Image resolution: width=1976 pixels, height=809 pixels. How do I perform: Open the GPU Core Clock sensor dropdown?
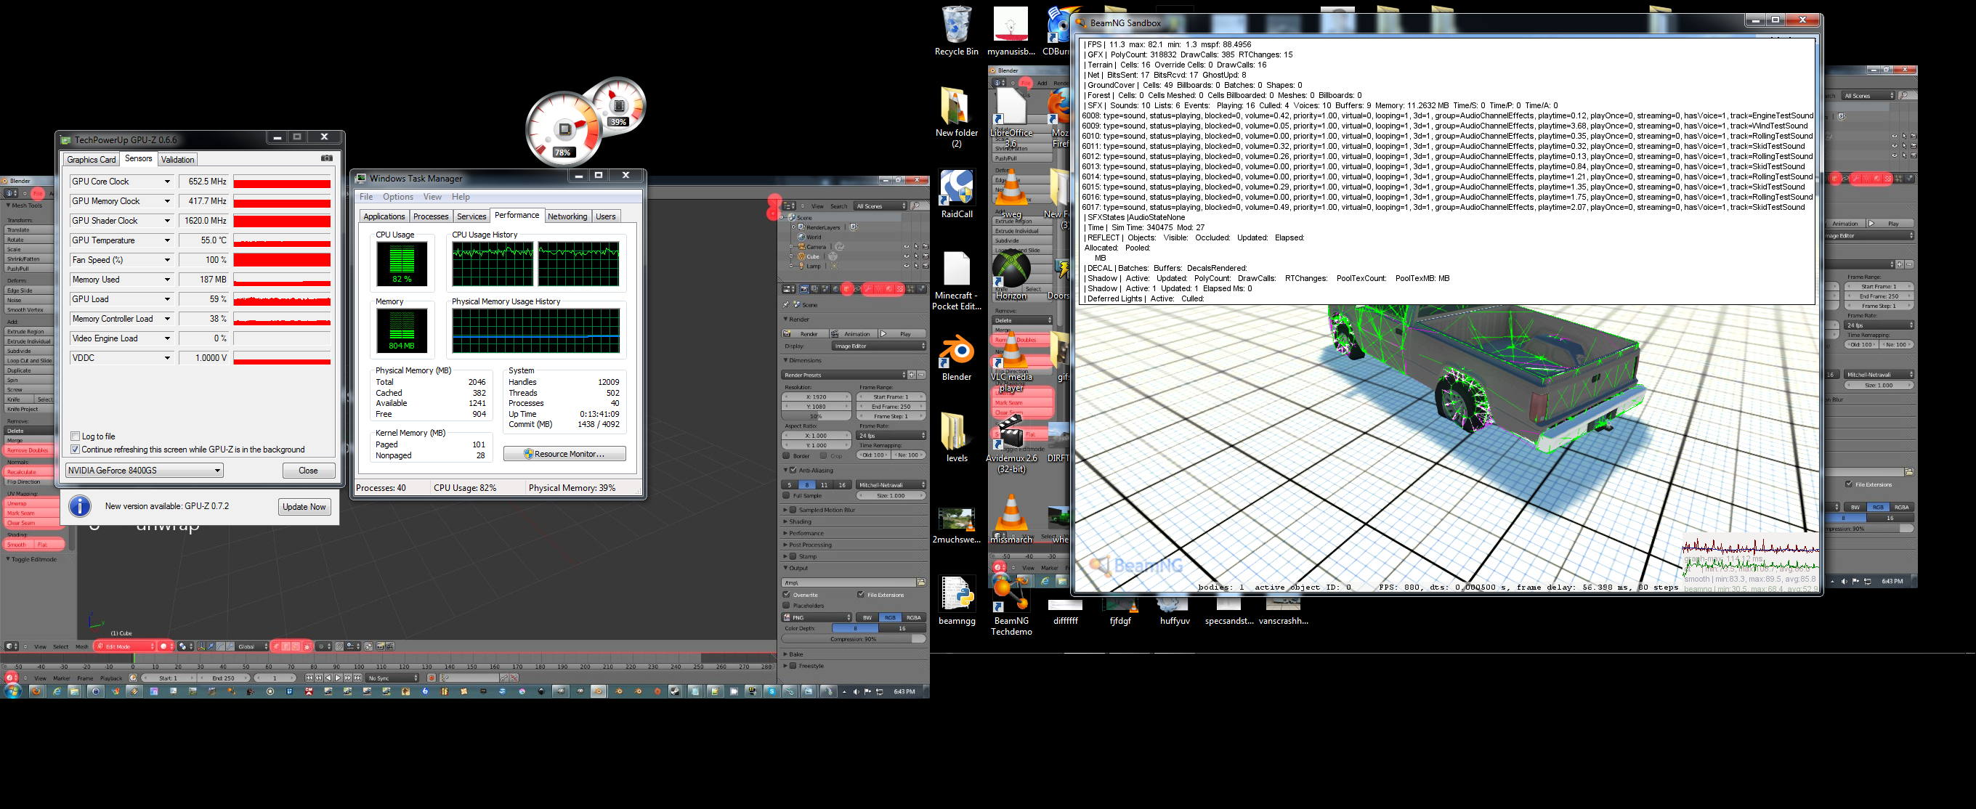[166, 182]
